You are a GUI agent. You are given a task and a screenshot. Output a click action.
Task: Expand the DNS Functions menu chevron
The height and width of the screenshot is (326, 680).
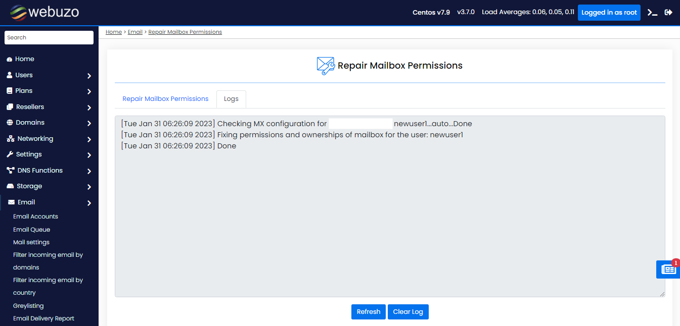point(89,171)
